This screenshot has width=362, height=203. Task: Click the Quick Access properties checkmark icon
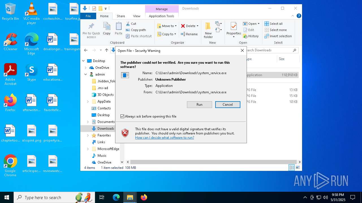point(94,8)
